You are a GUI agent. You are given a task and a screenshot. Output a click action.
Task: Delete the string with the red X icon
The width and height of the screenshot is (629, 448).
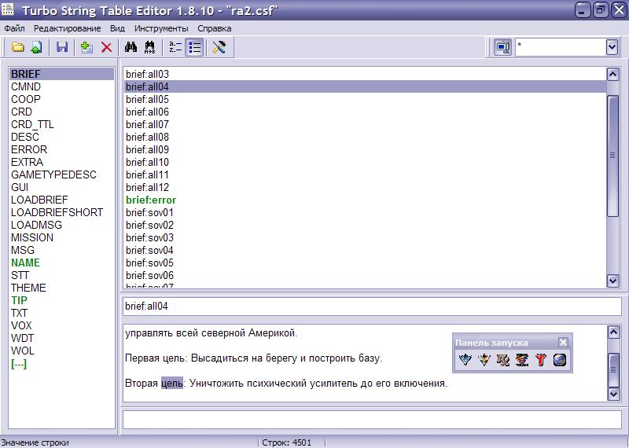106,47
